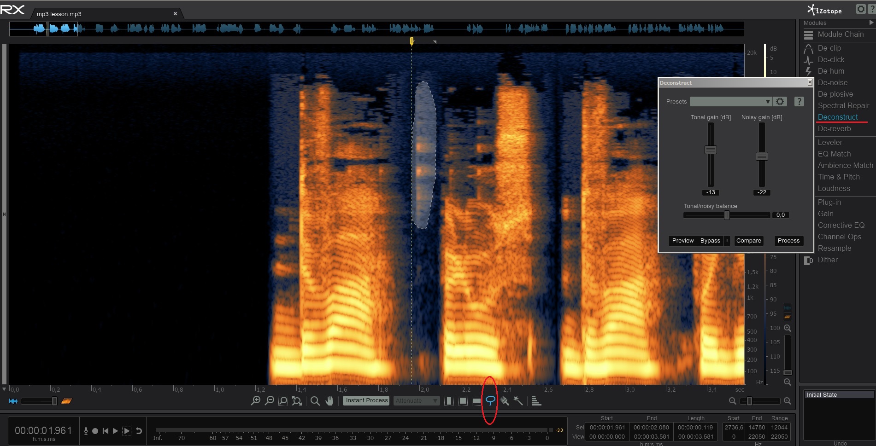Start recording with the Record button

(x=95, y=431)
